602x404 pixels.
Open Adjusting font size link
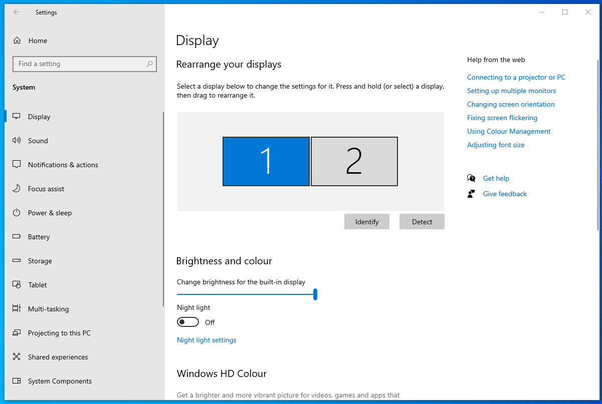[496, 145]
